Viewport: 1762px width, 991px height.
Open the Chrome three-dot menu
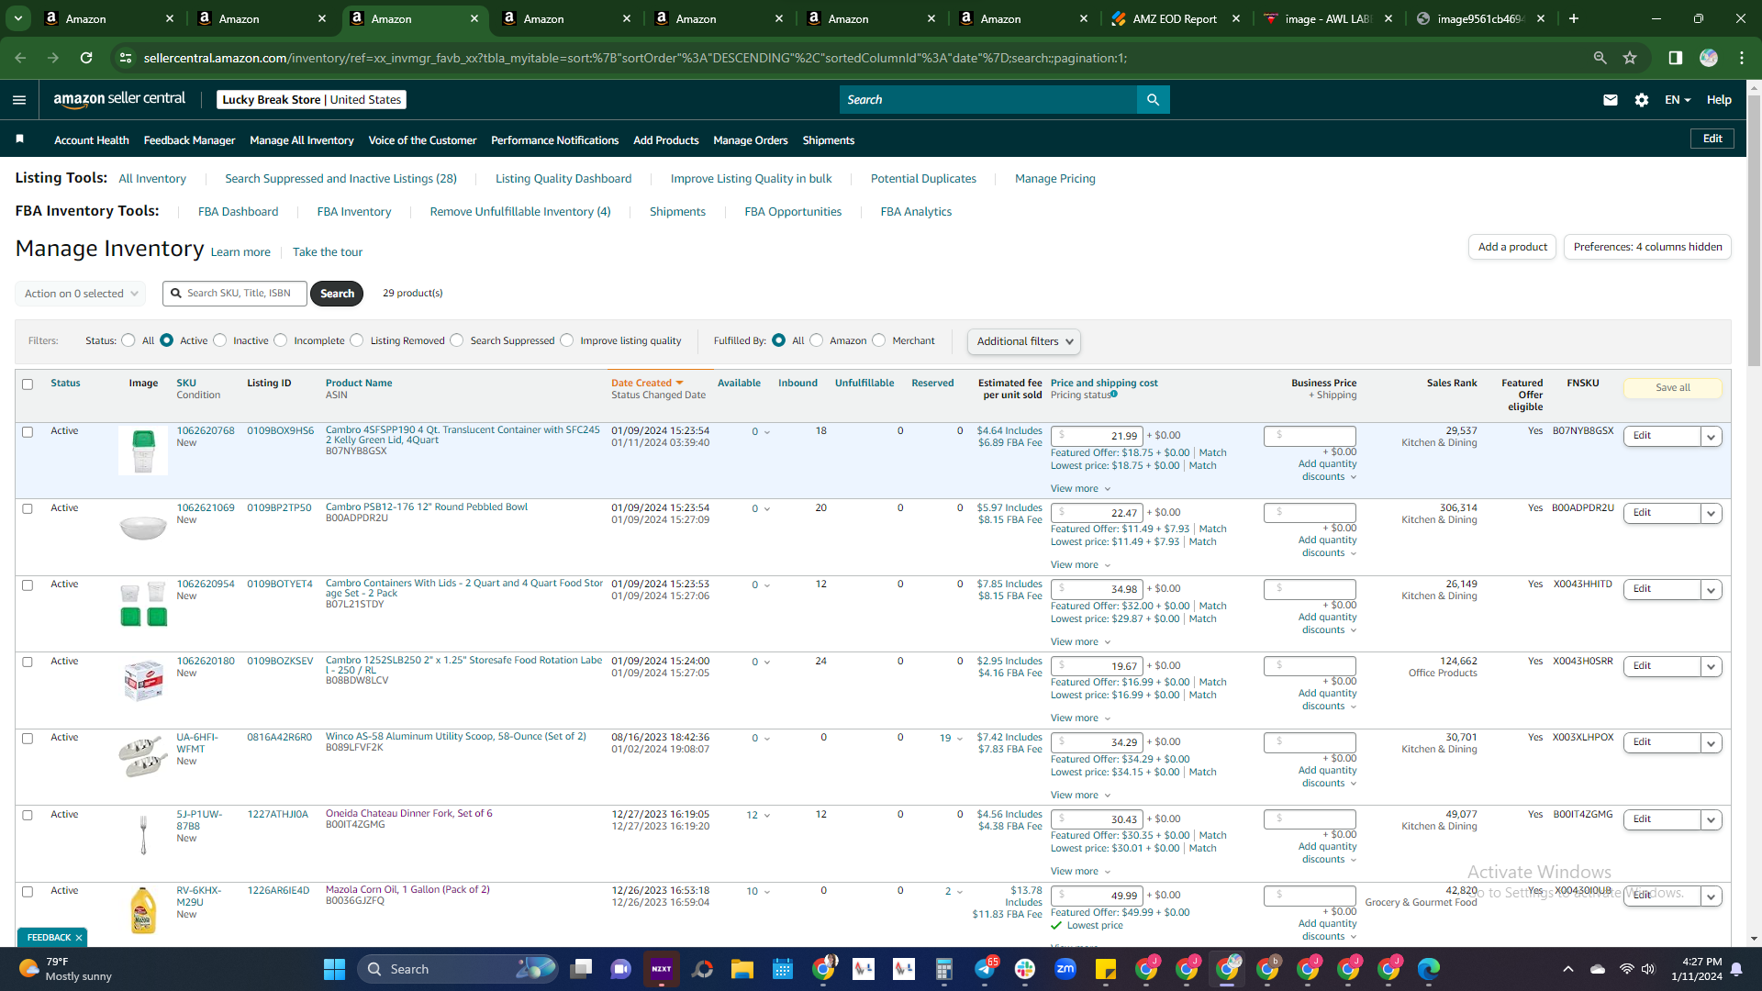coord(1742,58)
